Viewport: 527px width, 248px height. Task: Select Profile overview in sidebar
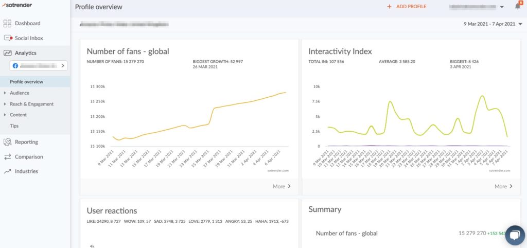pos(26,82)
